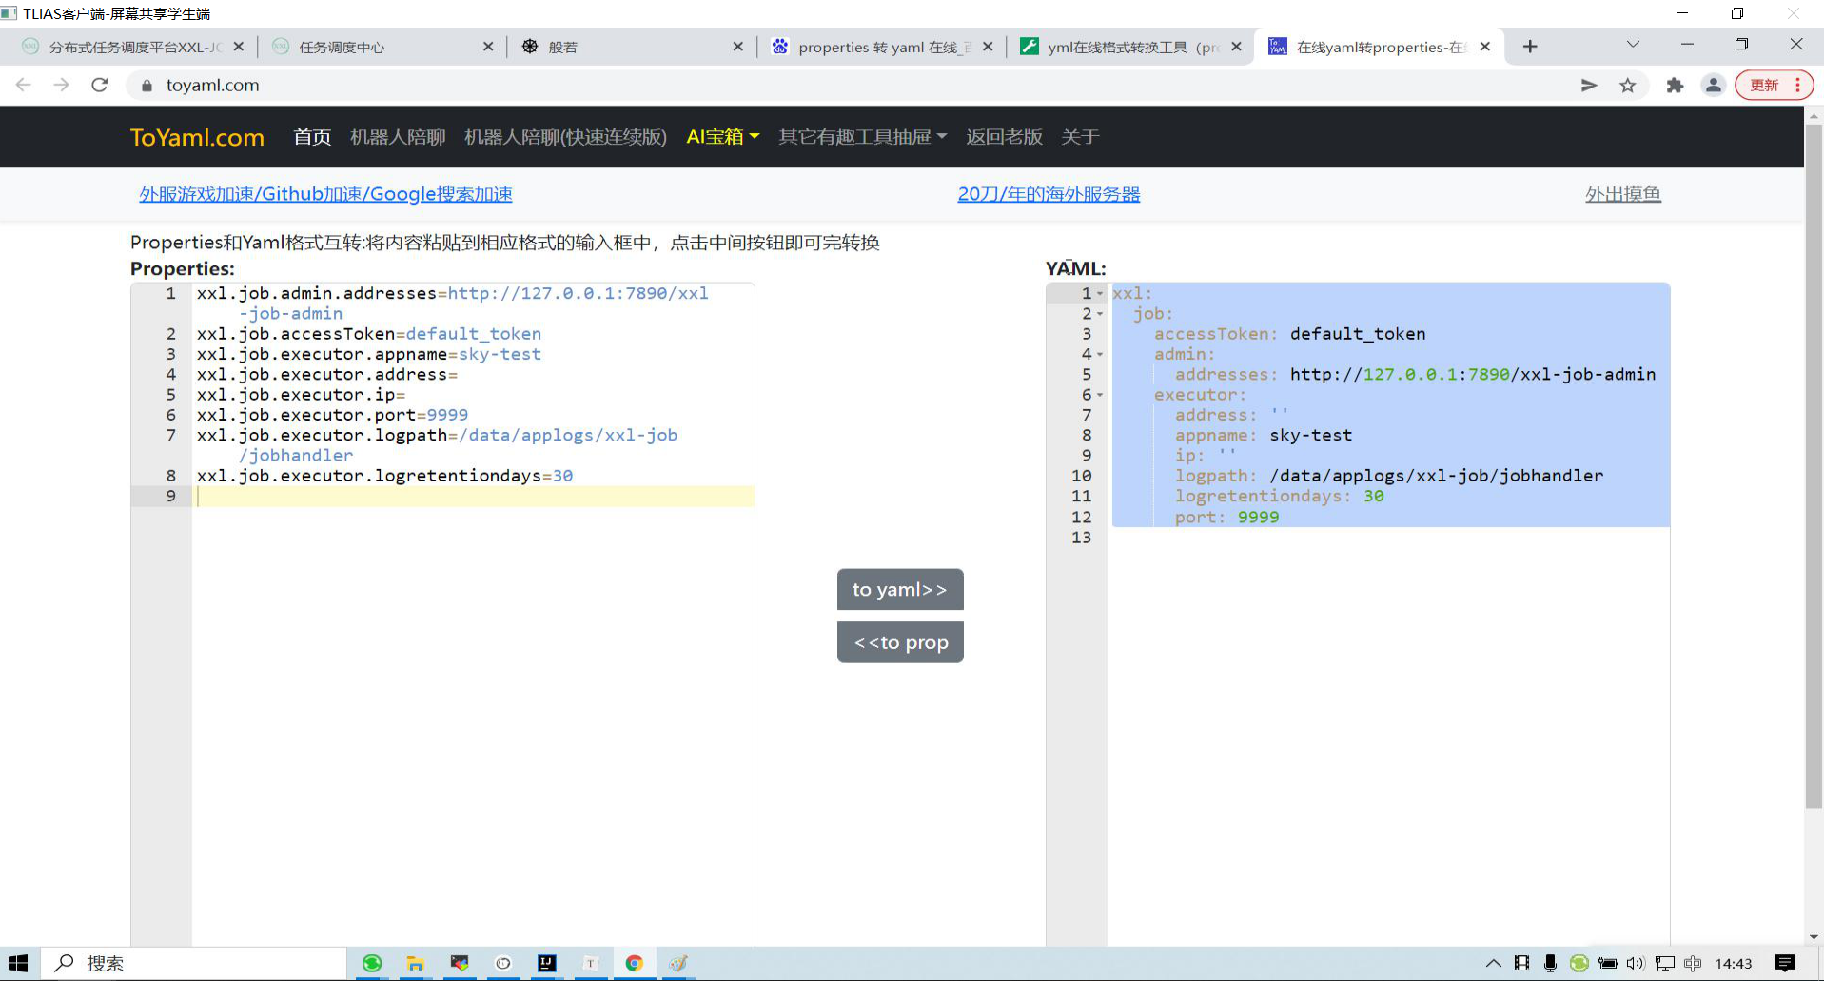The width and height of the screenshot is (1824, 981).
Task: Reload the toyaml.com page
Action: pos(99,85)
